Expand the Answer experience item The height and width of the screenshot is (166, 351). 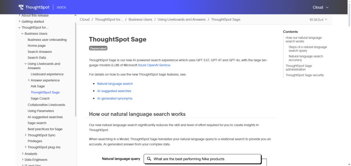29,80
